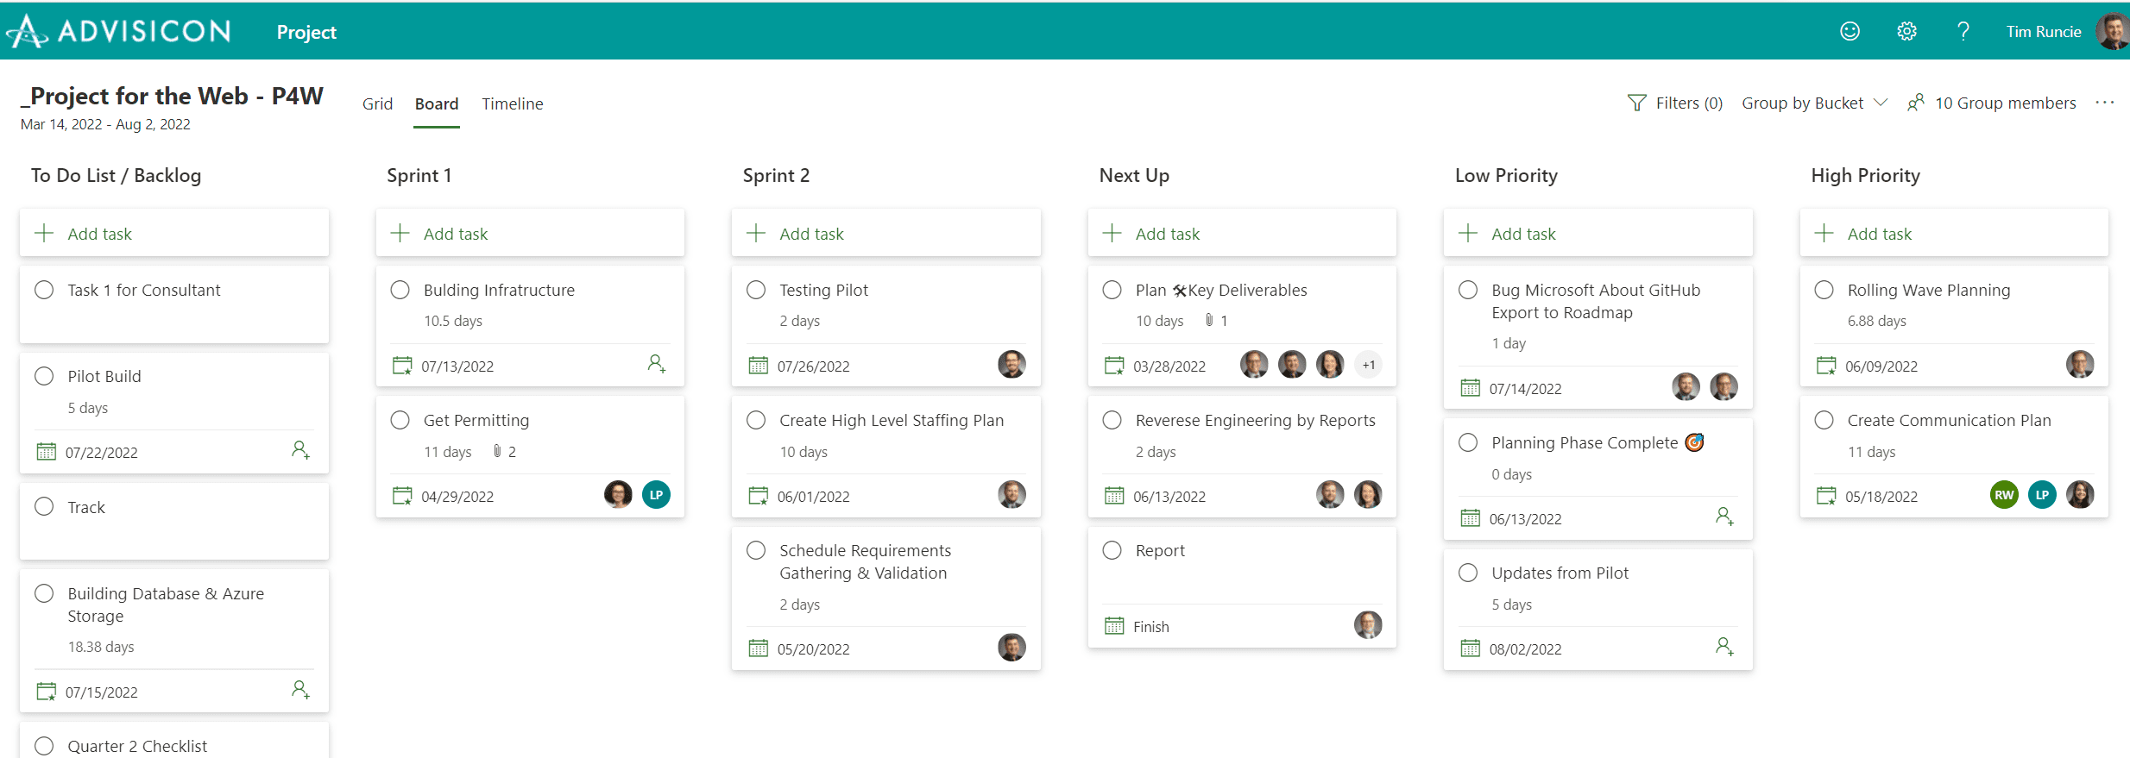Switch to the Timeline tab
Viewport: 2130px width, 758px height.
[x=513, y=103]
